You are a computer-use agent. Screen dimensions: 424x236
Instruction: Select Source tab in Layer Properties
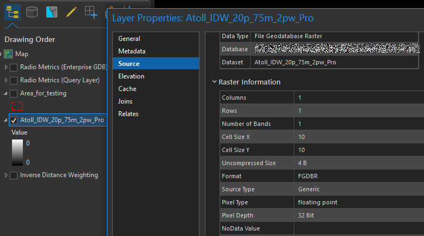(156, 64)
